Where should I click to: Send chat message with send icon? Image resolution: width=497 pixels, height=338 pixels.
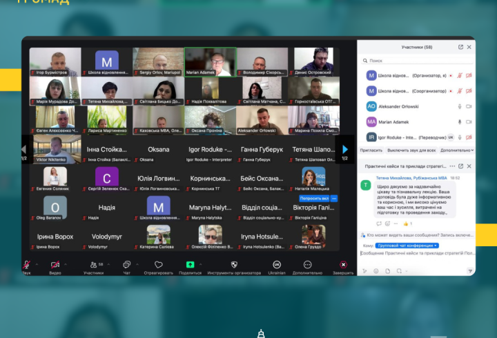tap(470, 271)
